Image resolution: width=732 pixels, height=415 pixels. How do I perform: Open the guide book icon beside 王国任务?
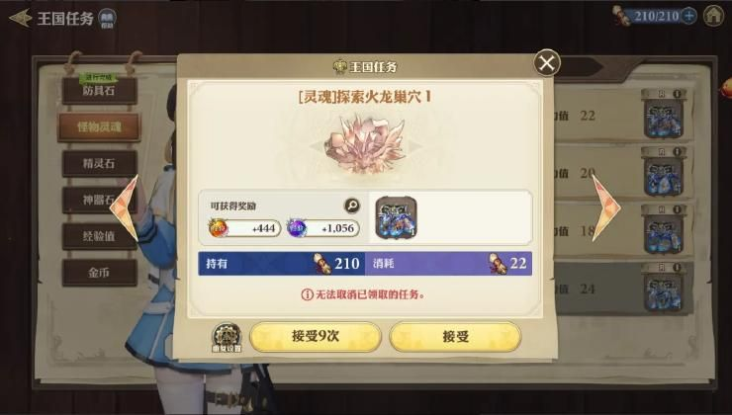(x=108, y=19)
